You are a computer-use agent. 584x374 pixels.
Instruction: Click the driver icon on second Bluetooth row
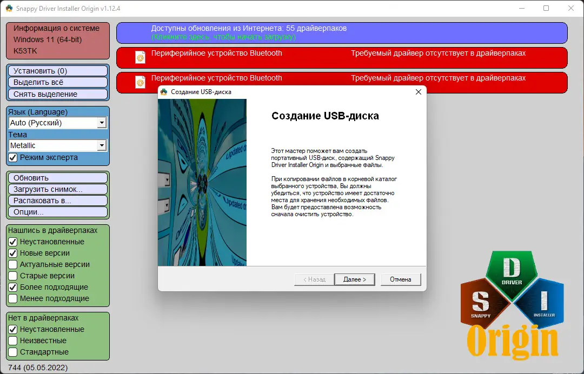coord(141,82)
